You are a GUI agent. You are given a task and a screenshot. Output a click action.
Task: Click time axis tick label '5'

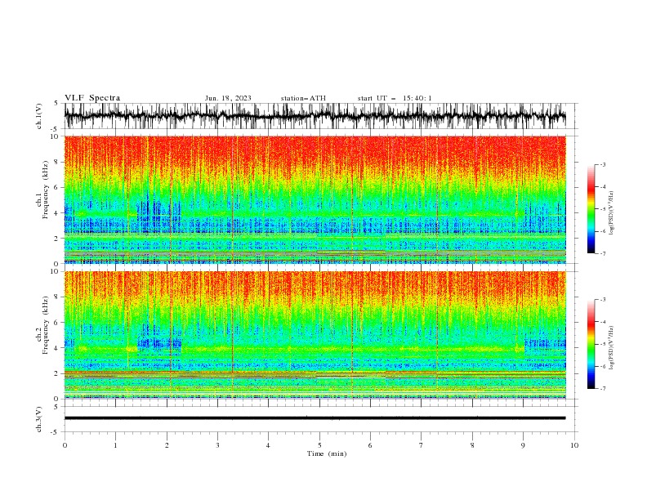point(319,445)
